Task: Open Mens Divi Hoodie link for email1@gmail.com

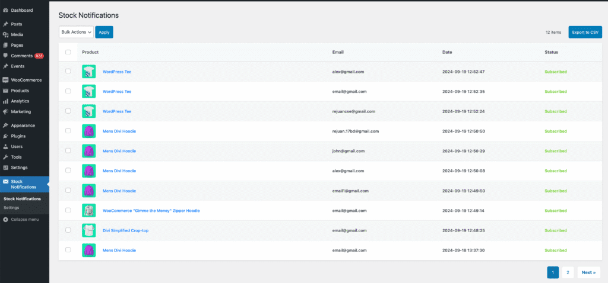Action: click(x=119, y=191)
